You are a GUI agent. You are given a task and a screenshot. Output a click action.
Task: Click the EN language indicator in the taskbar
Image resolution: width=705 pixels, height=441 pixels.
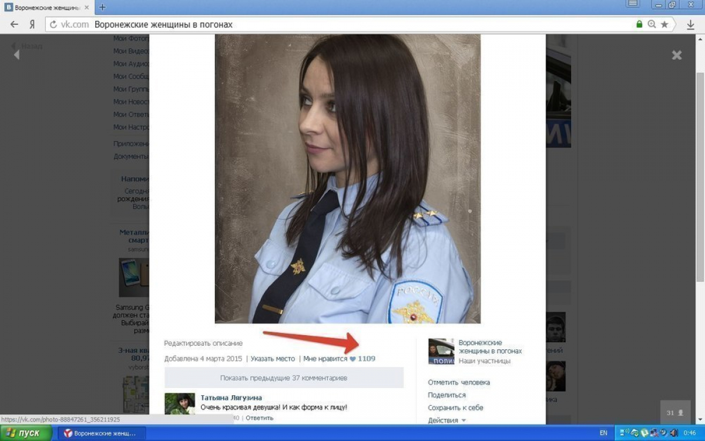tap(603, 433)
